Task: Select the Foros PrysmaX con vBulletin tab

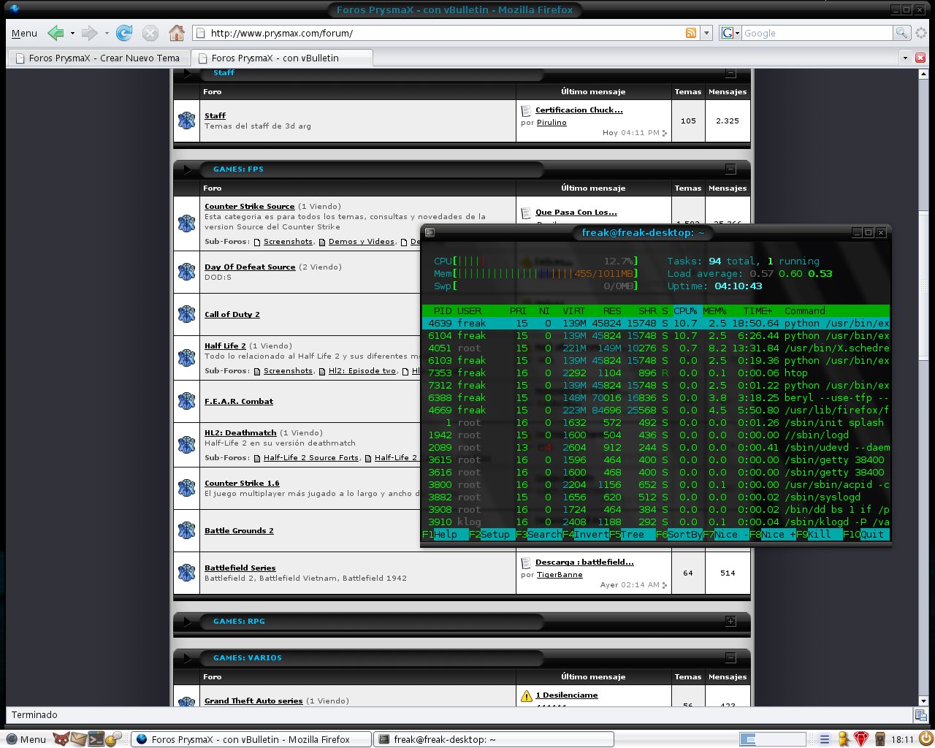Action: pos(282,58)
